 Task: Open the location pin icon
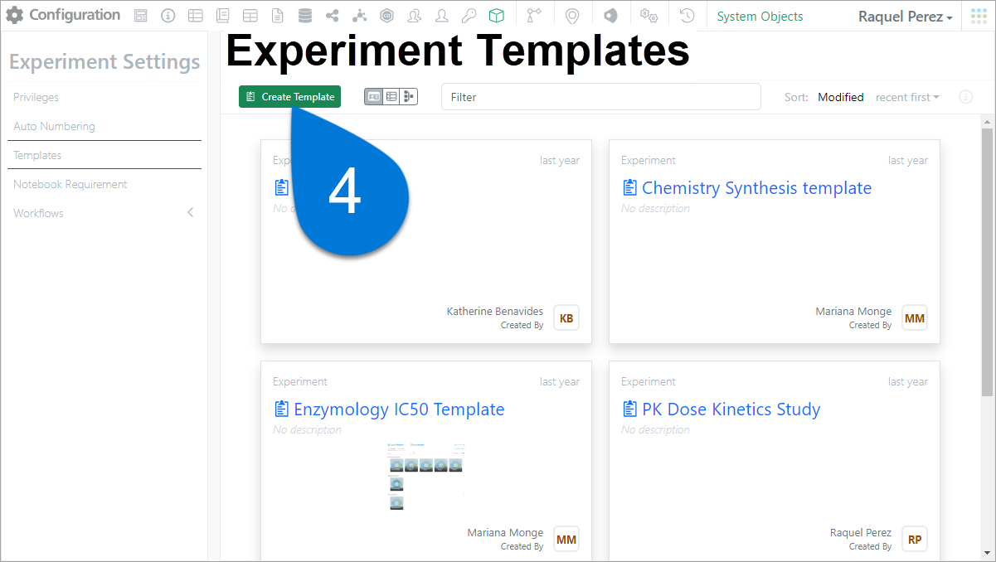pos(571,16)
